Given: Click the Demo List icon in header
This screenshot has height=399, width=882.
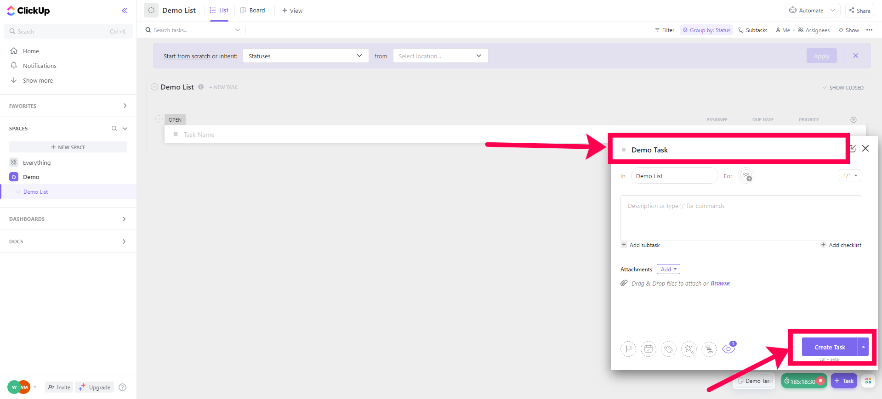Looking at the screenshot, I should click(151, 10).
